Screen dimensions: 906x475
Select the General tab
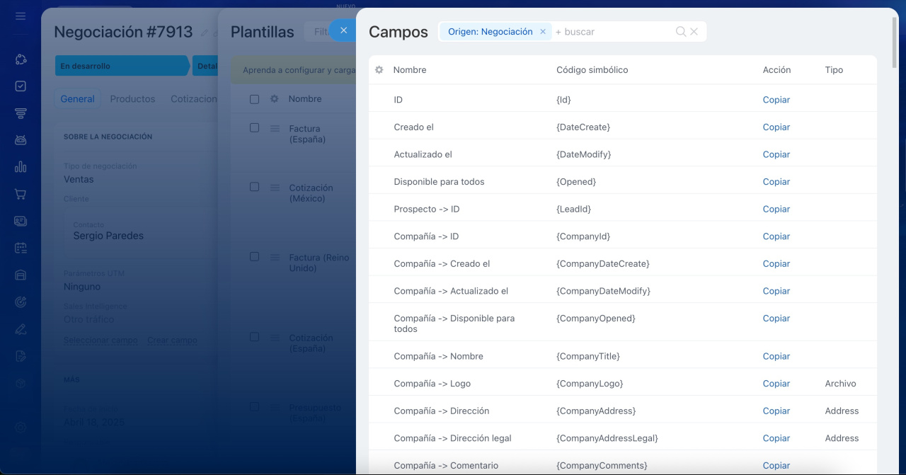tap(77, 99)
